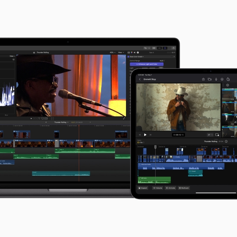Click the fullscreen icon in Mac viewer
The image size is (237, 237).
pyautogui.click(x=124, y=119)
